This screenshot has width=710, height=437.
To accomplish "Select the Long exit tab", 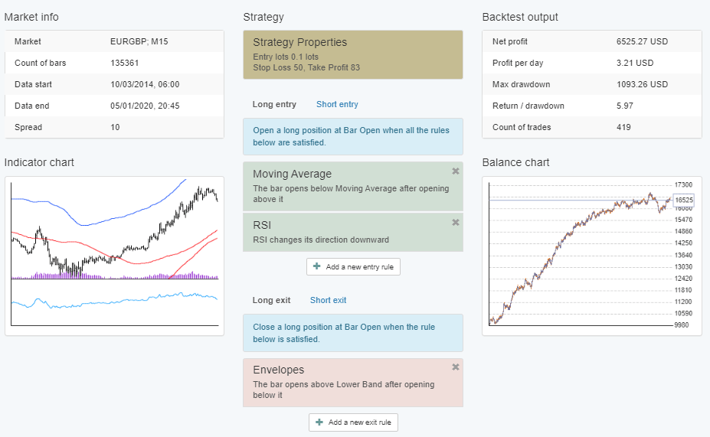I will click(272, 300).
